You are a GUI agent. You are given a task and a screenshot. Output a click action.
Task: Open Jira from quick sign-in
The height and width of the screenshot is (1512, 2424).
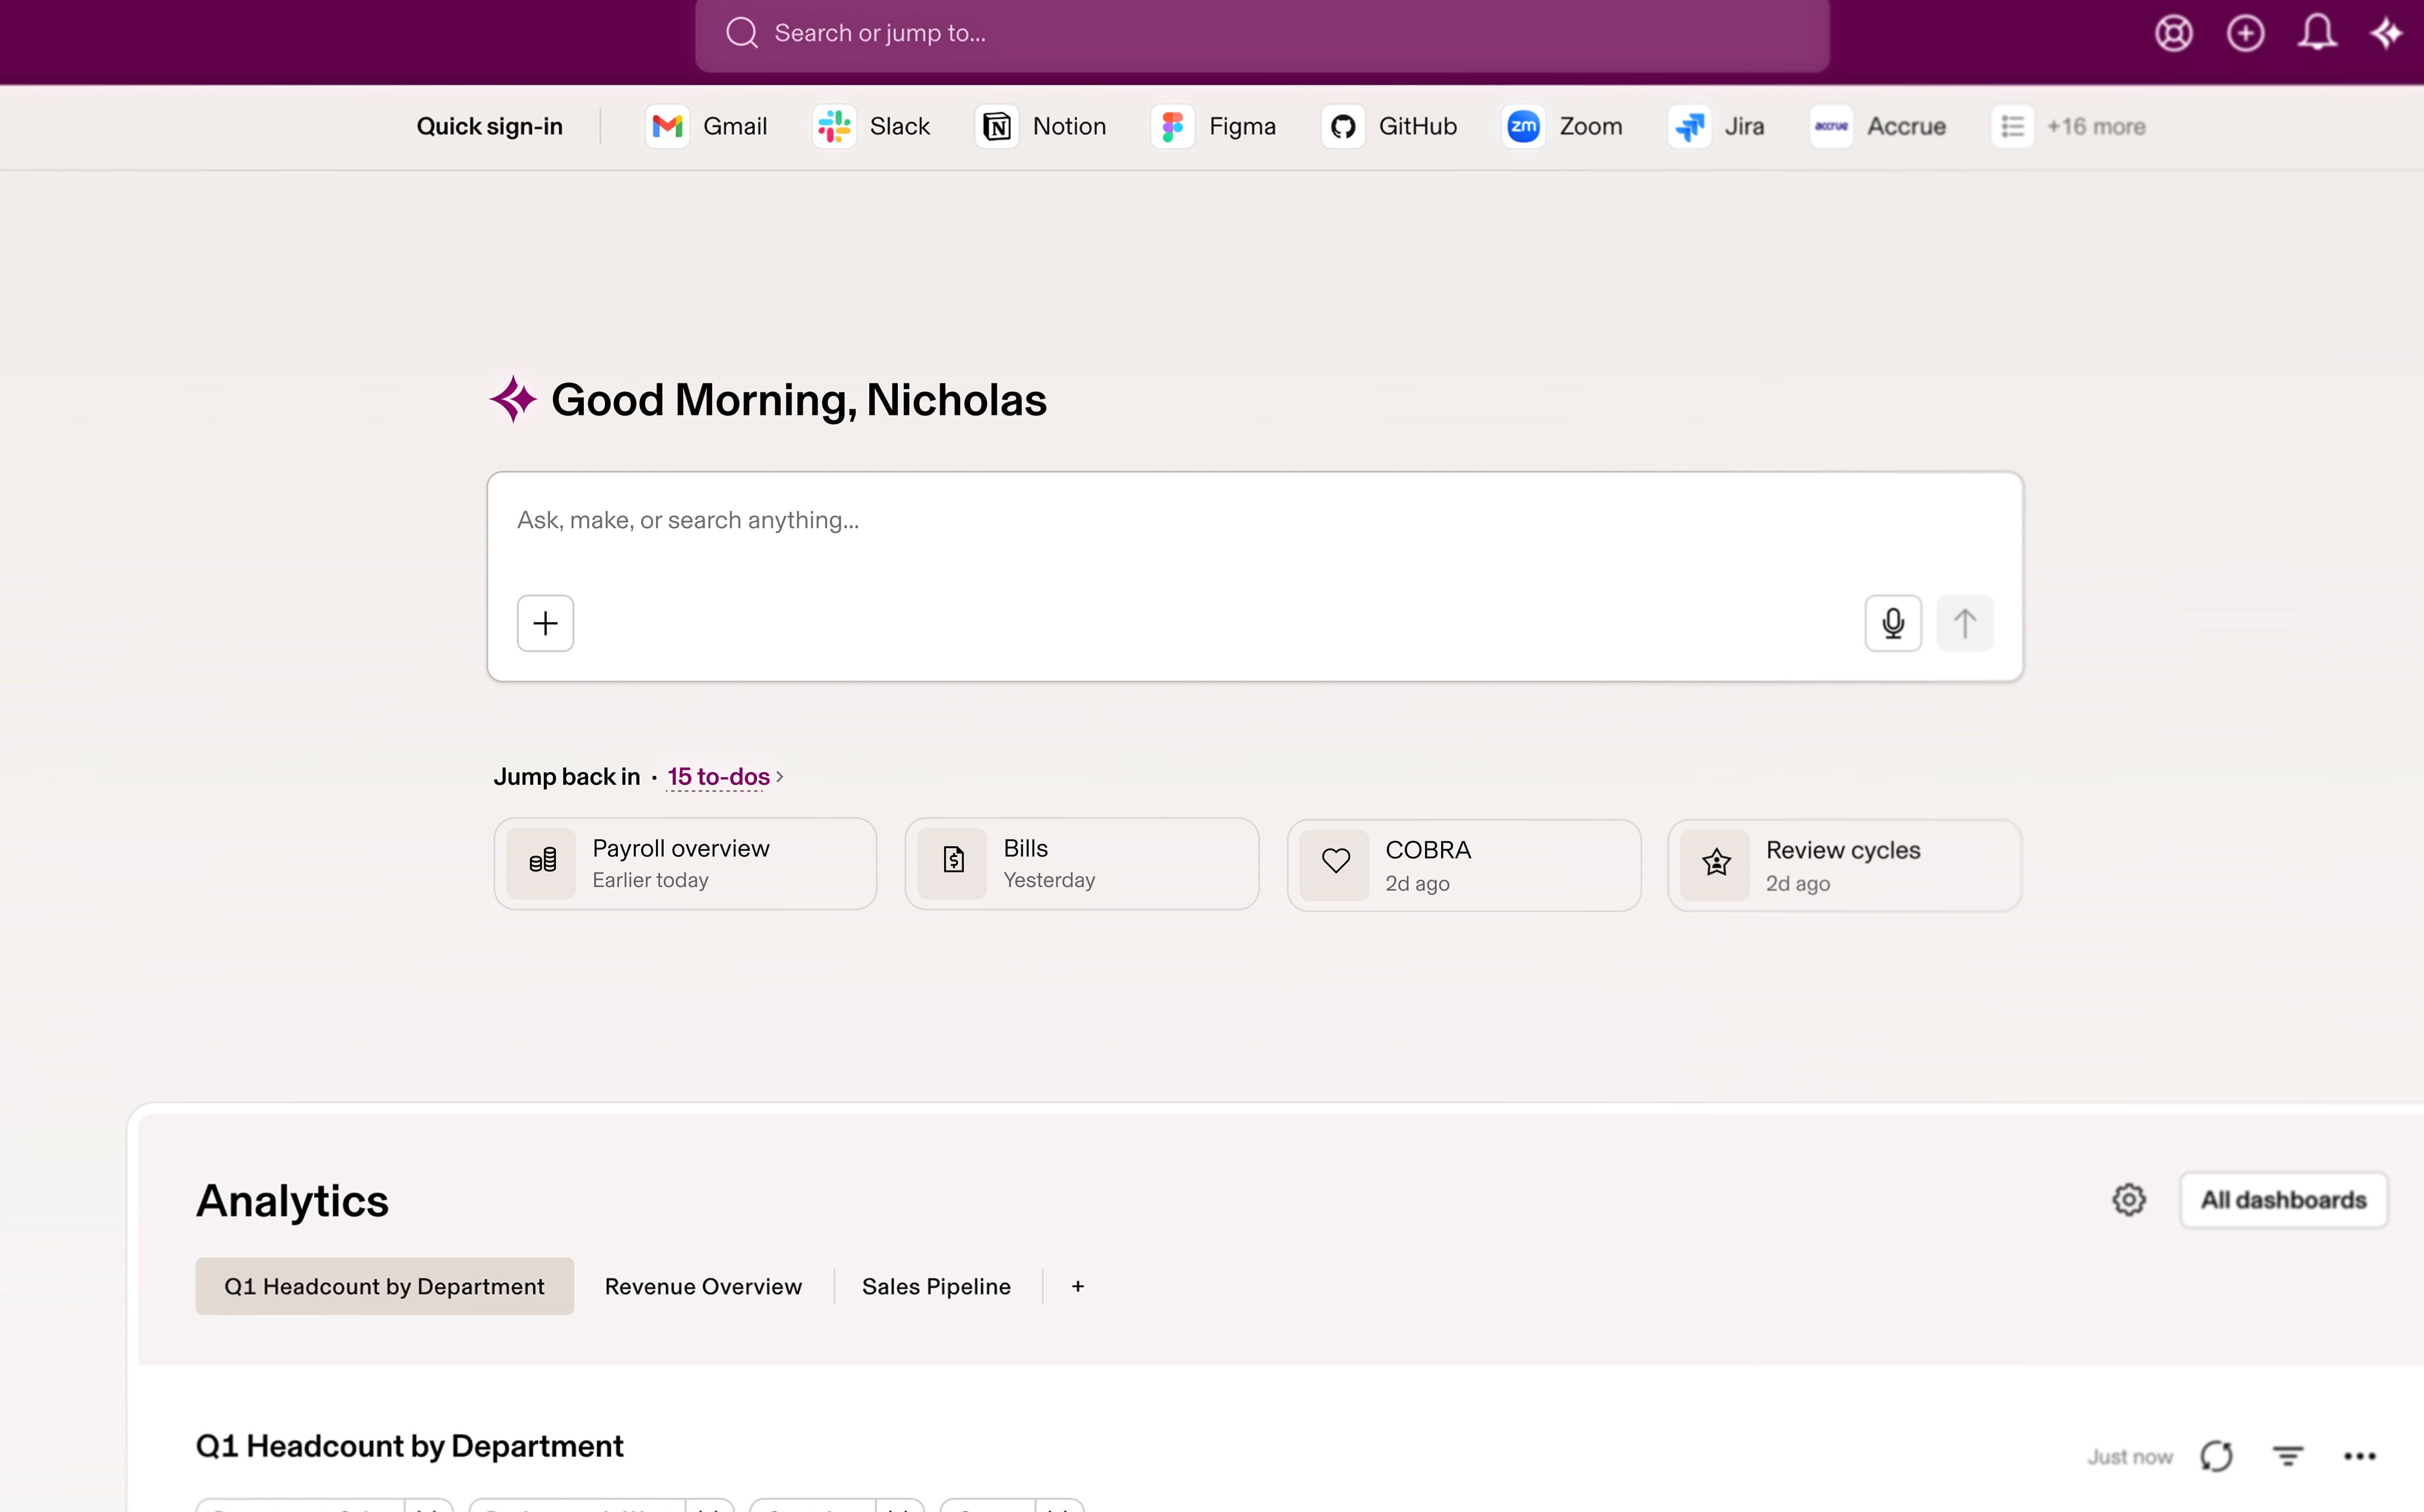(1716, 127)
